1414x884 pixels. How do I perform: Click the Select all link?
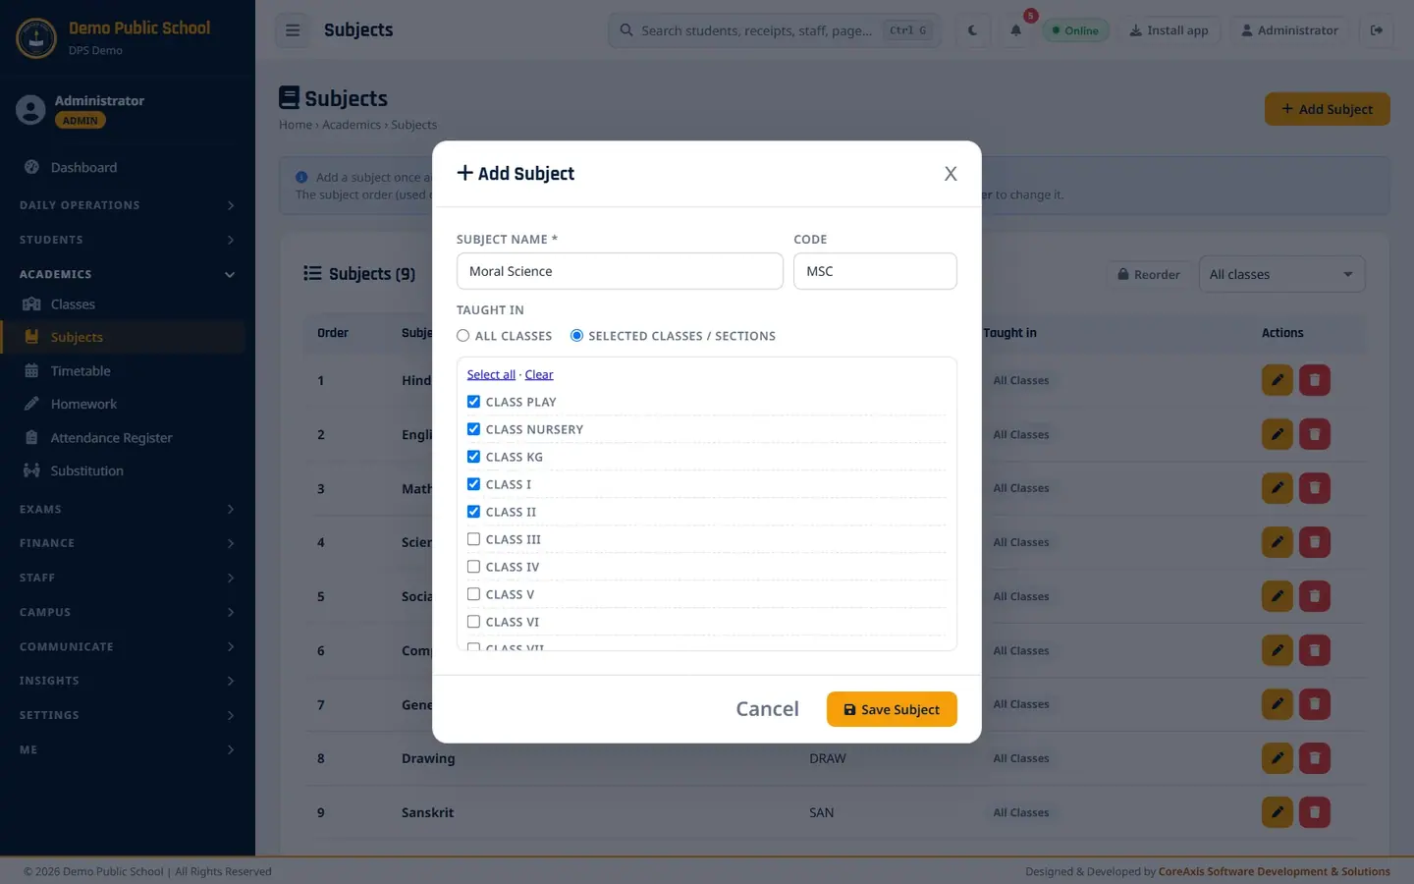tap(491, 374)
